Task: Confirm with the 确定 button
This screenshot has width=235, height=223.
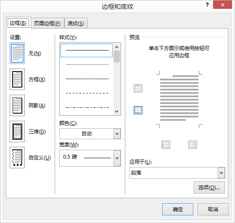Action: 178,210
